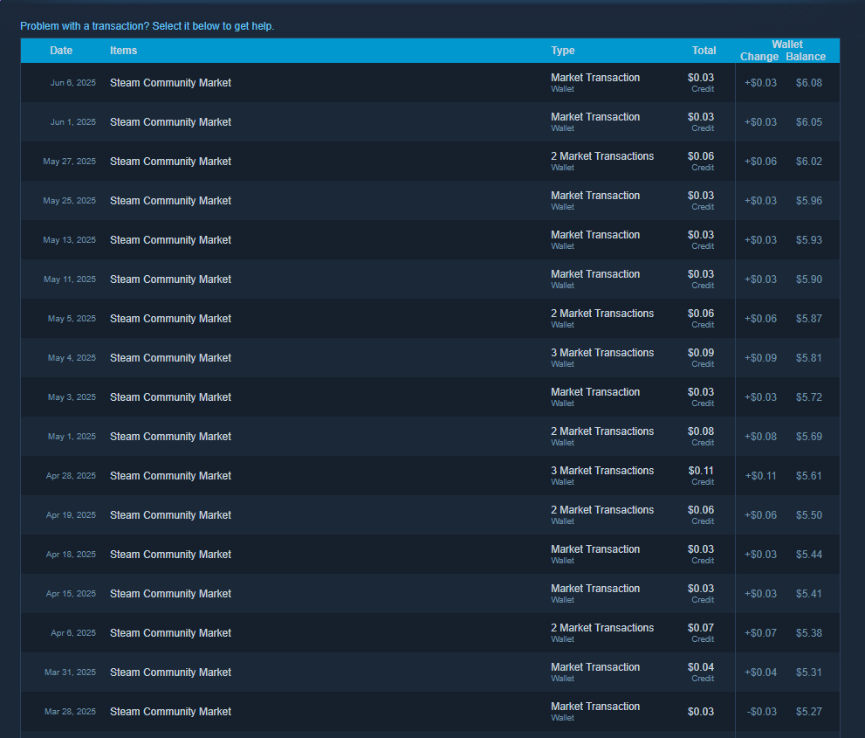The image size is (865, 738).
Task: Click "2 Market Transactions" on Apr 6 row
Action: coord(602,628)
